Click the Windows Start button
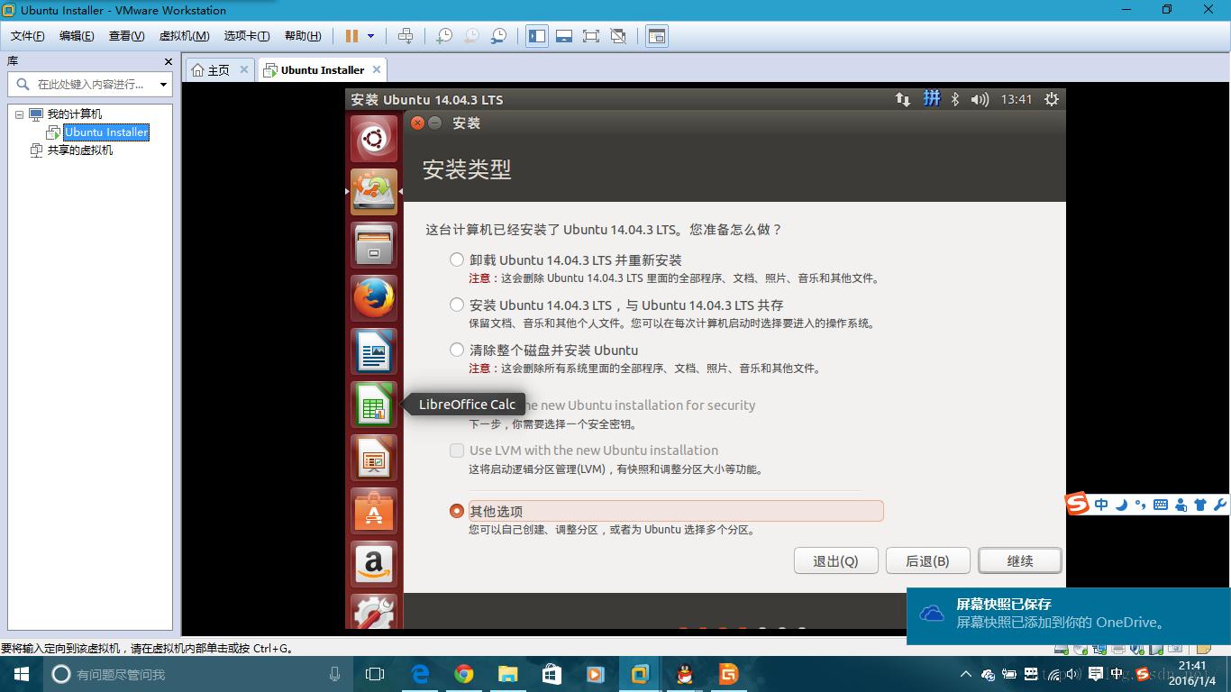The height and width of the screenshot is (692, 1231). [x=22, y=674]
